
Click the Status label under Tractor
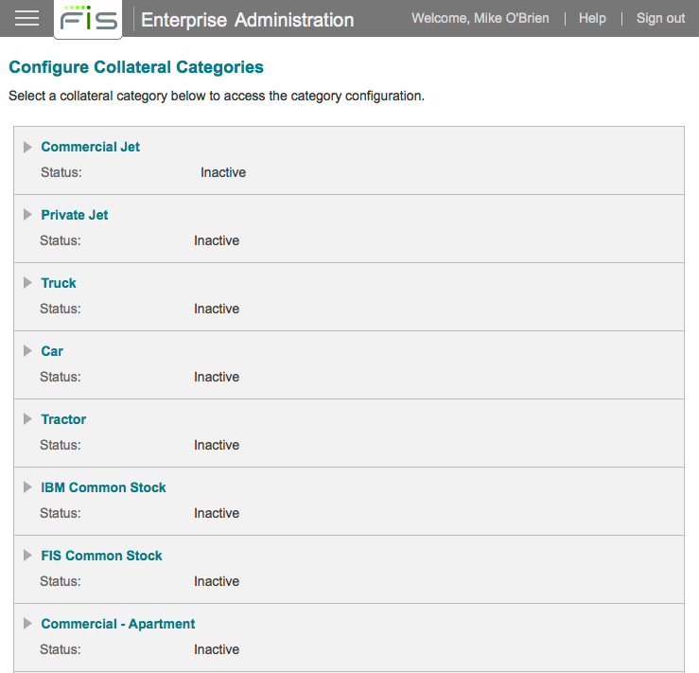(x=61, y=445)
